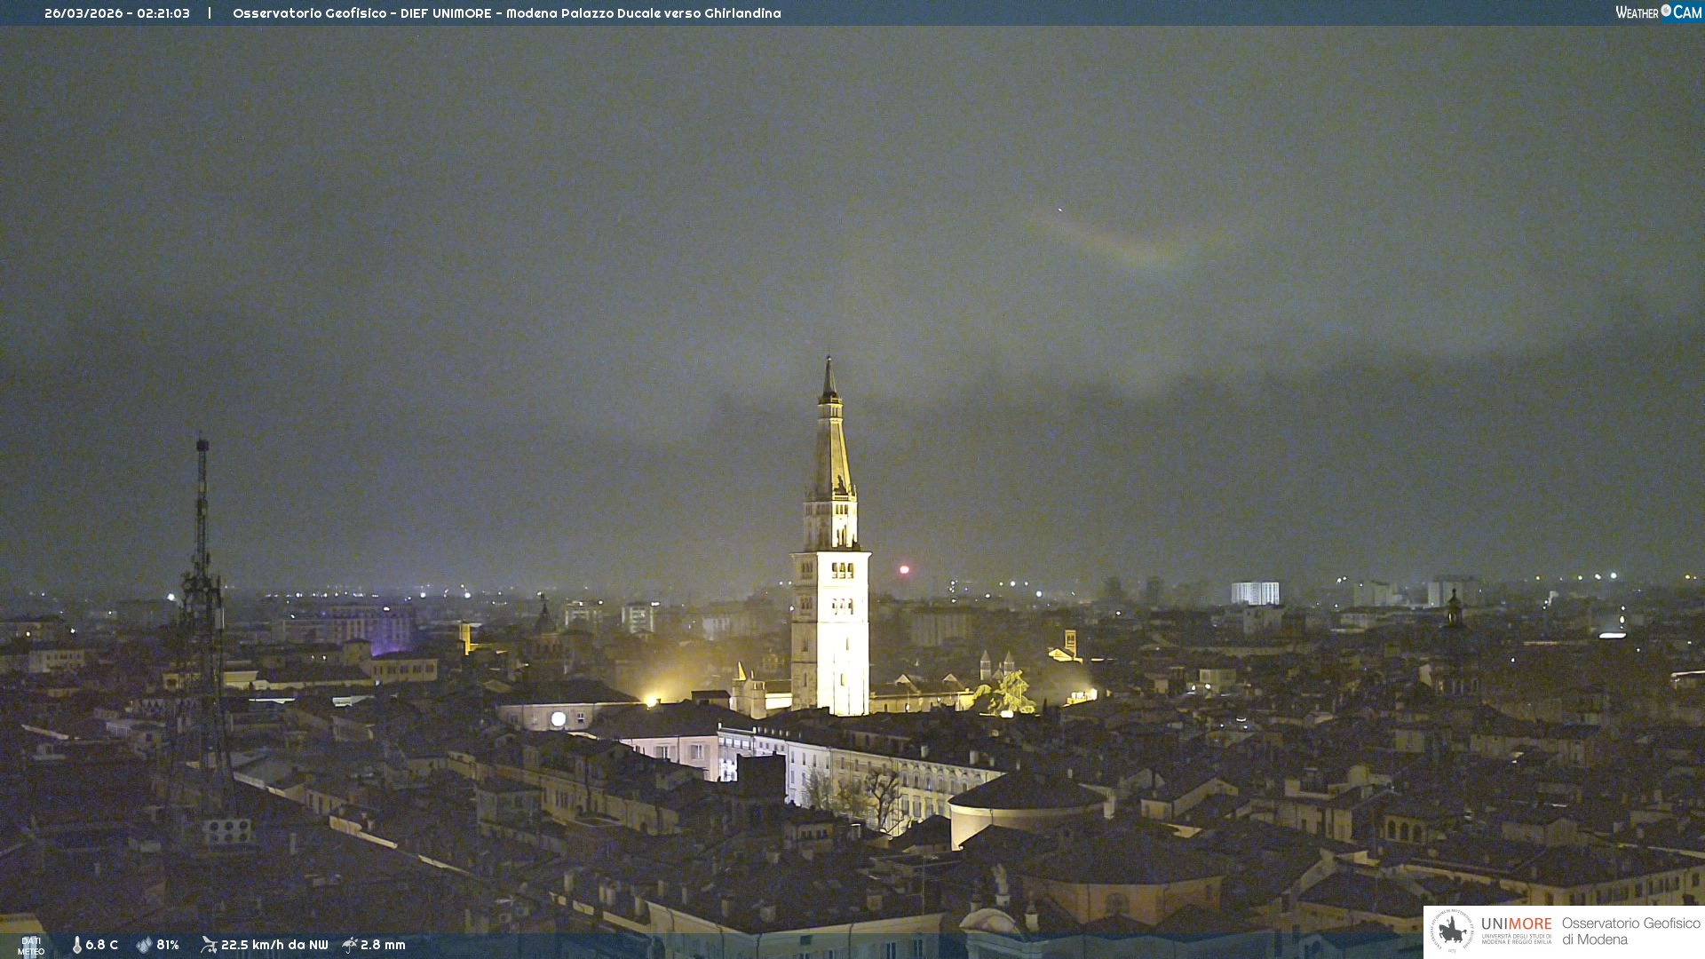Click the UNIMORE university seal emblem
This screenshot has width=1705, height=959.
(x=1452, y=931)
